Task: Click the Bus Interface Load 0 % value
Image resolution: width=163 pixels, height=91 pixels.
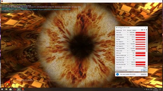Action: [132, 60]
